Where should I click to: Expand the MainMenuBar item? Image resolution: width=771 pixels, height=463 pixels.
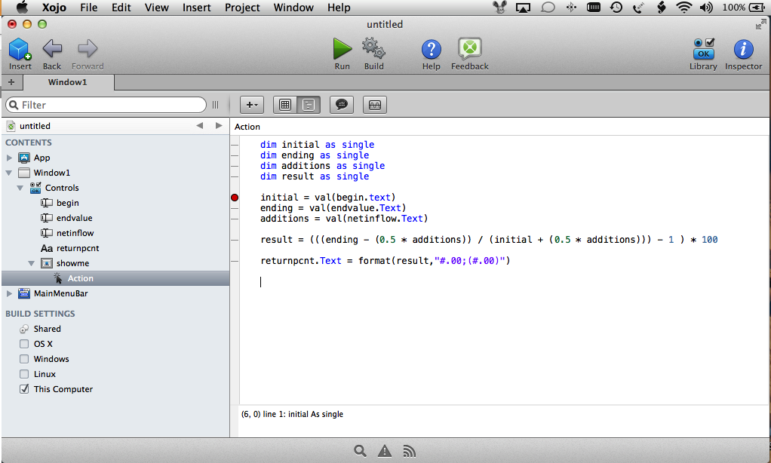(9, 293)
